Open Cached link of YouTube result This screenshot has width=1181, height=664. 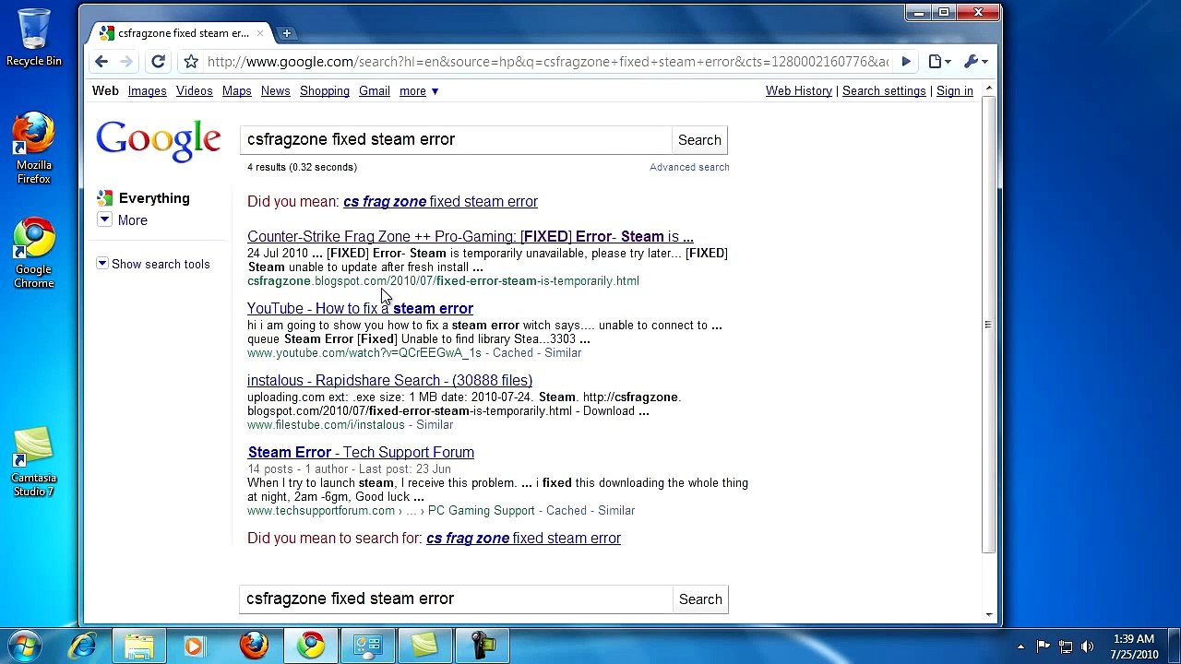pos(512,353)
